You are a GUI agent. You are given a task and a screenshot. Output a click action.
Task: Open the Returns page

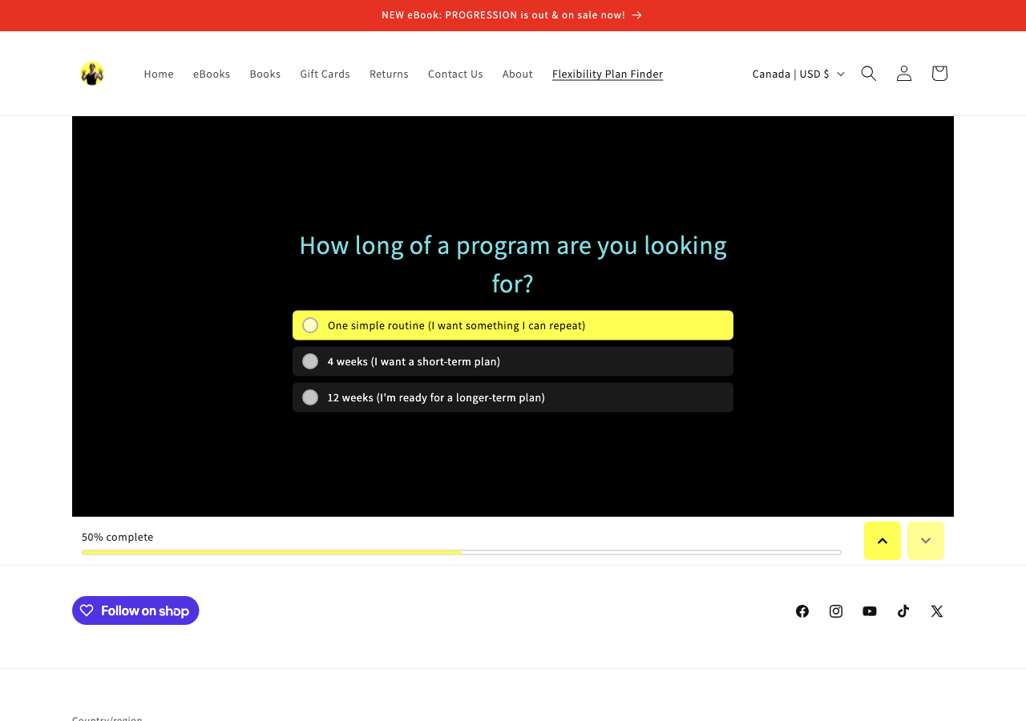point(389,74)
